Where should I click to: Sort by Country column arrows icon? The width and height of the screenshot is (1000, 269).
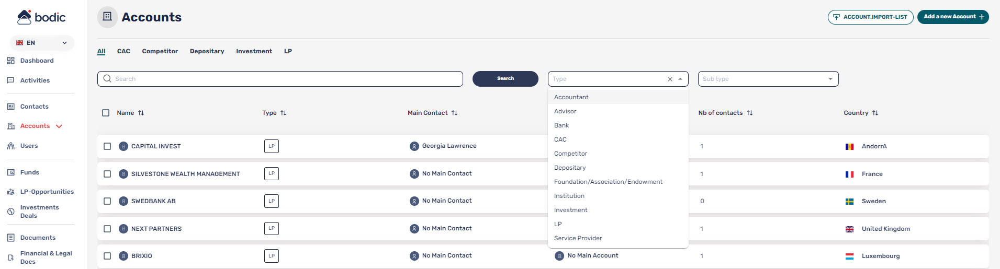875,113
